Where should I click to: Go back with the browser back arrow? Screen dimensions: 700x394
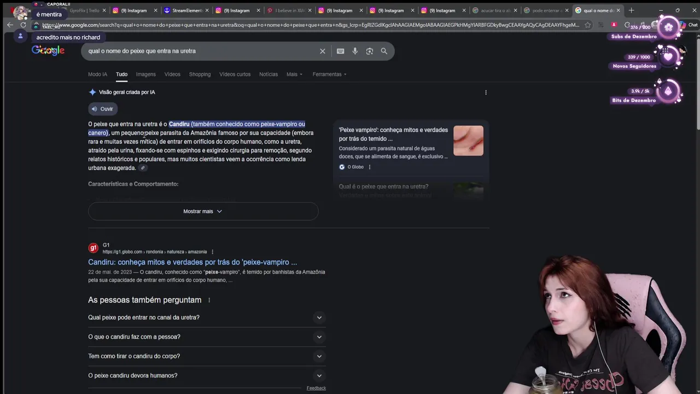(x=10, y=25)
